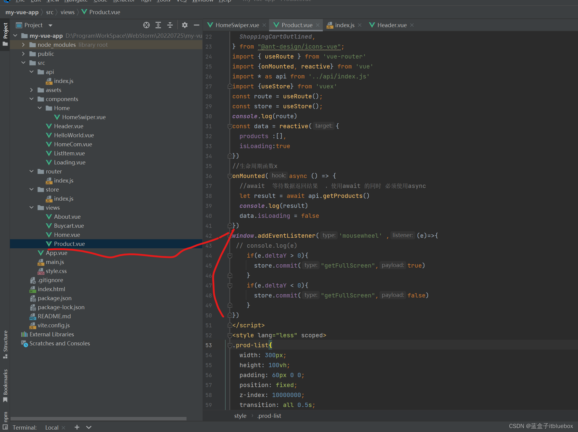Collapse the store folder

pos(31,189)
